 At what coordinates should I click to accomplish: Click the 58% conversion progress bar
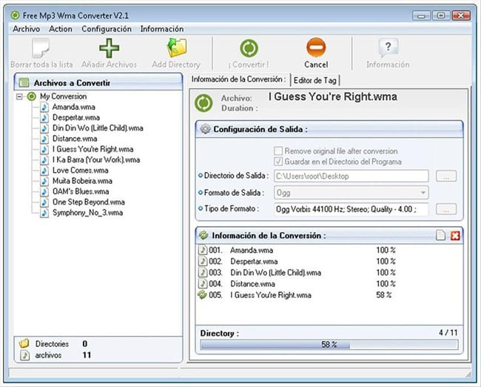click(329, 345)
